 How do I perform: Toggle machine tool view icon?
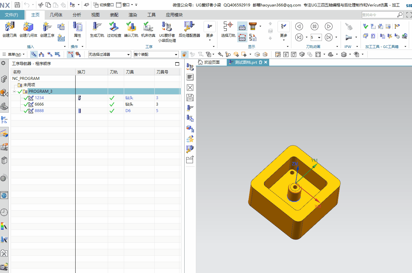pyautogui.click(x=41, y=54)
